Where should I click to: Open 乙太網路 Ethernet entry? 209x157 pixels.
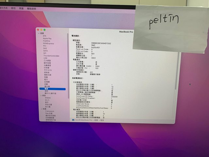[x=47, y=61]
